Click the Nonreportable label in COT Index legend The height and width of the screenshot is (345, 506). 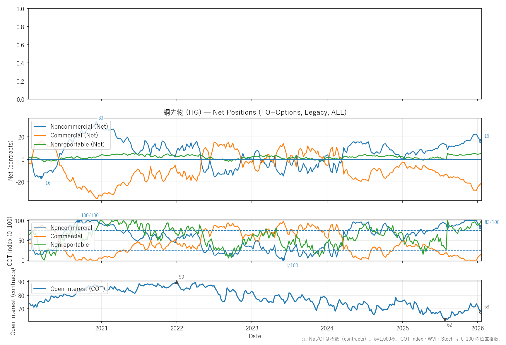(x=69, y=245)
